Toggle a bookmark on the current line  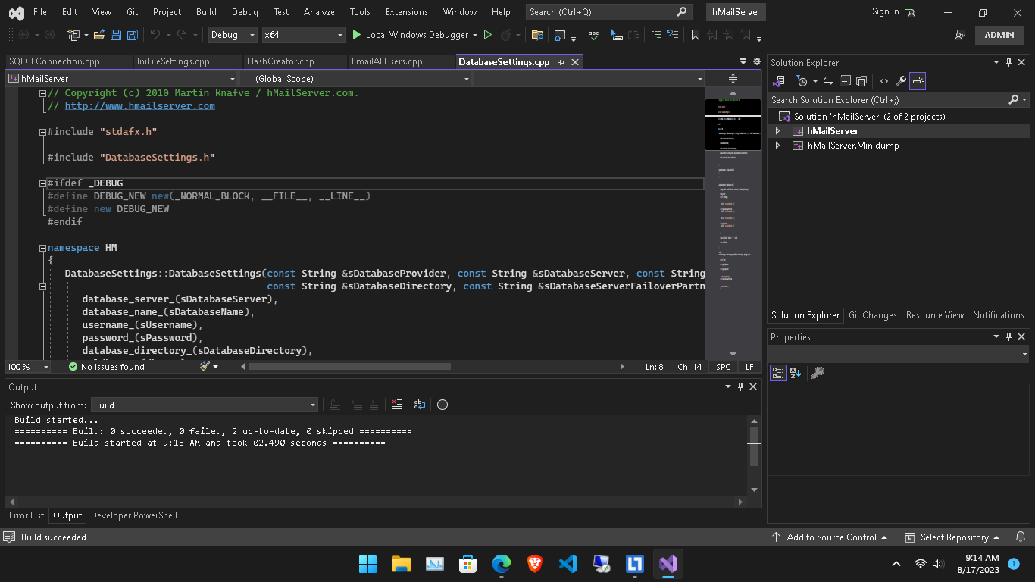tap(696, 35)
